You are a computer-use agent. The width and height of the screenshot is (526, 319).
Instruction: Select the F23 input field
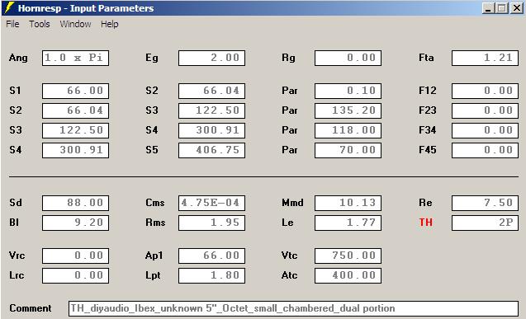485,110
